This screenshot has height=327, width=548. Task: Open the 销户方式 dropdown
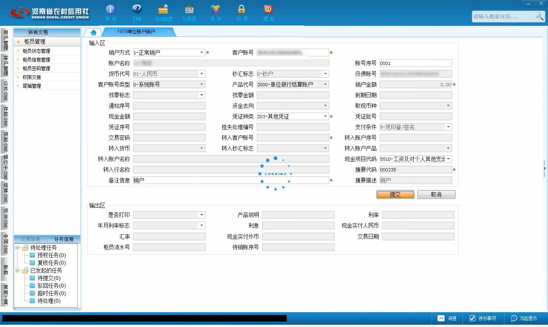[x=202, y=52]
